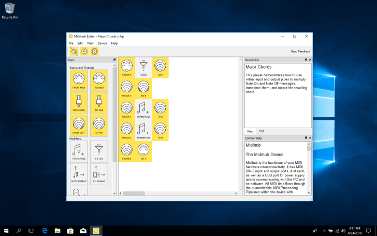Click Context Help scrollbar thumb

tap(309, 148)
